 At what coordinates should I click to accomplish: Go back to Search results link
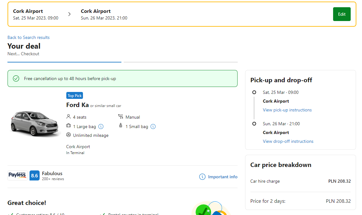coord(28,37)
